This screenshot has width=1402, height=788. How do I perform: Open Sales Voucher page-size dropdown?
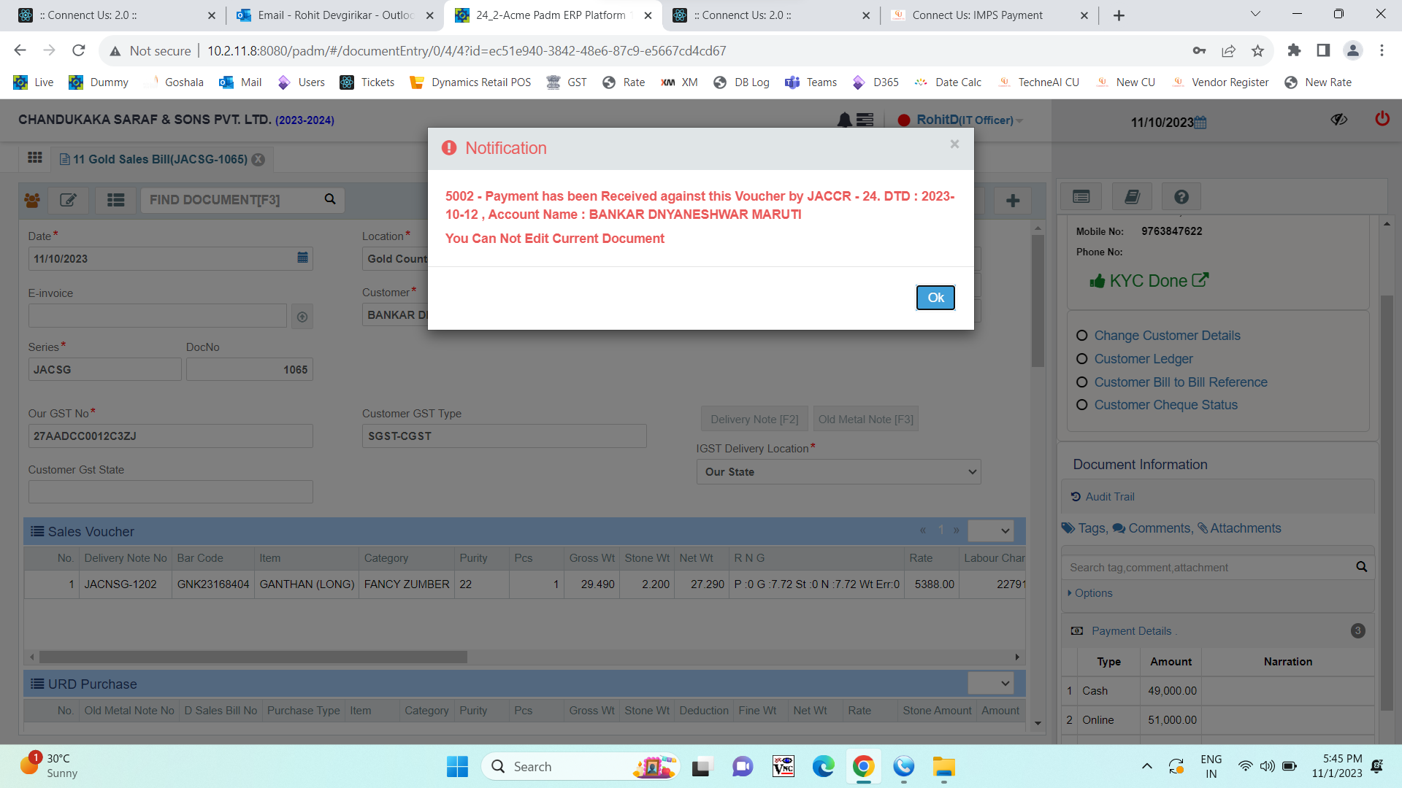[990, 530]
